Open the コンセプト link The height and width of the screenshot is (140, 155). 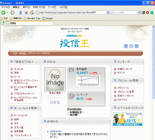pos(19,69)
